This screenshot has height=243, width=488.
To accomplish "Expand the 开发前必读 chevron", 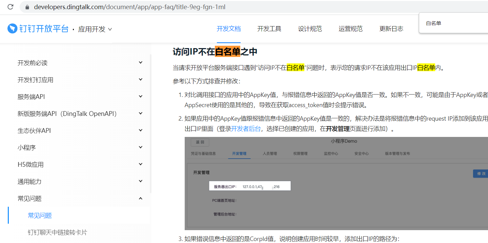I will (x=141, y=62).
